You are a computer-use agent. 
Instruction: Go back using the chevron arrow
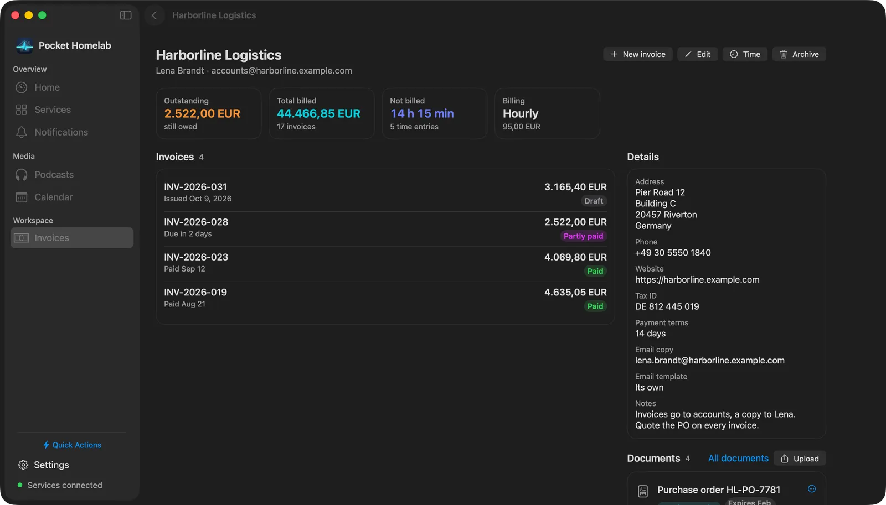coord(154,15)
